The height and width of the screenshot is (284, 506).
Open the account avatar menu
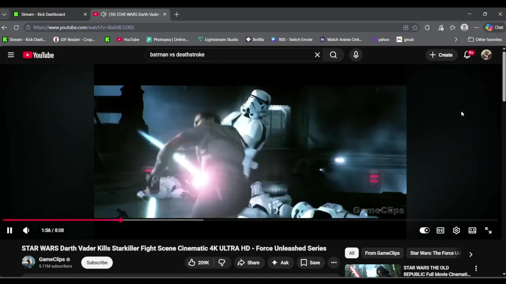pos(486,55)
